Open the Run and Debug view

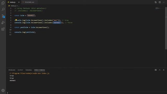3,23
